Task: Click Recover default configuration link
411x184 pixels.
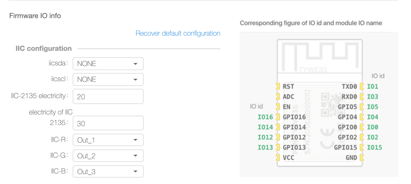Action: [x=178, y=33]
